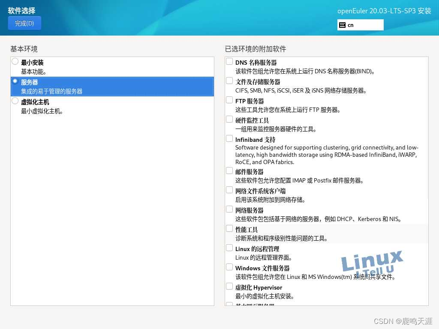Click the DHCP、Kerberos 和 NIS description
Image resolution: width=439 pixels, height=329 pixels.
point(319,219)
